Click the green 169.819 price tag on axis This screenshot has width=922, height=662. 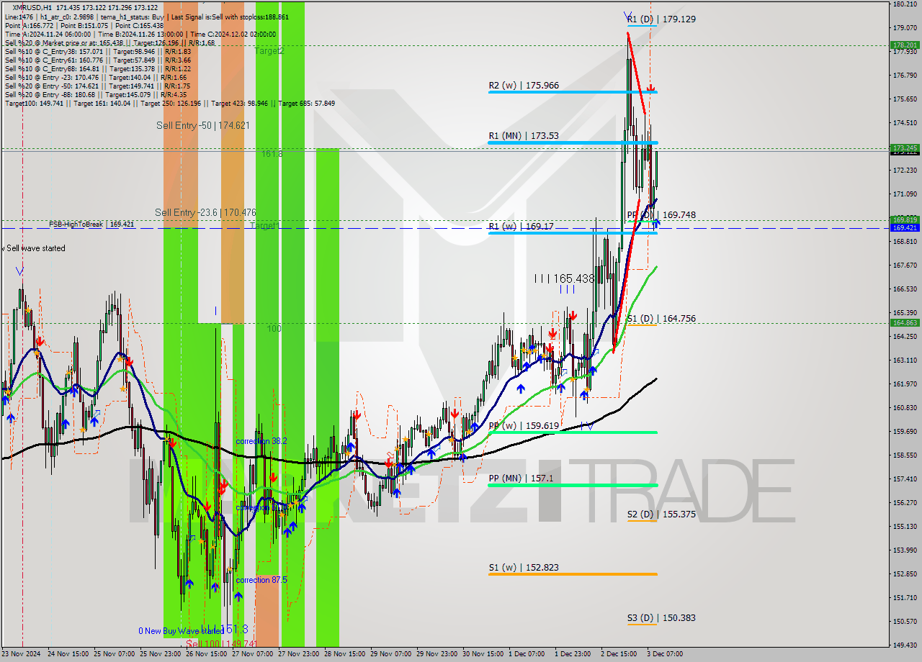(905, 219)
